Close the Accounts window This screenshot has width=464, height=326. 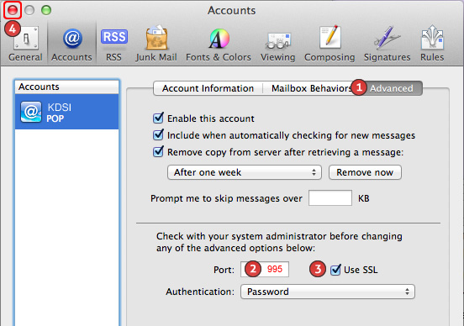[x=13, y=10]
